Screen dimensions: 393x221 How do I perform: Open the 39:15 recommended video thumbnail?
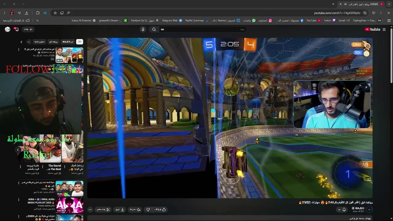point(69,55)
